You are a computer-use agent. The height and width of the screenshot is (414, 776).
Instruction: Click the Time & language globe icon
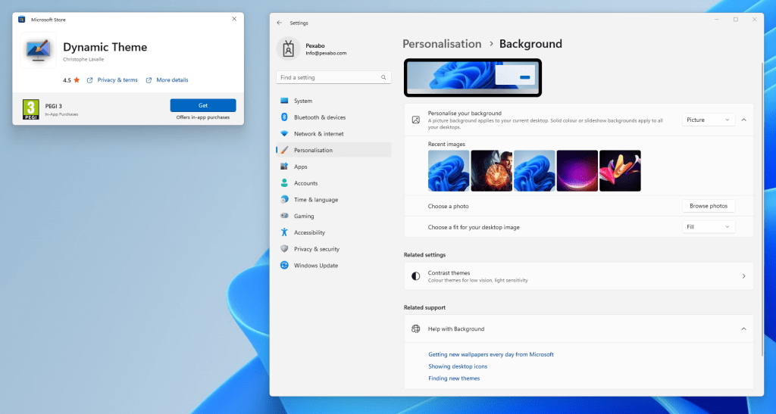[284, 199]
